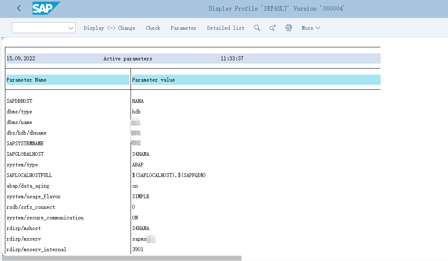Screen dimensions: 448x261
Task: Expand the command field dropdown arrow
Action: pyautogui.click(x=71, y=28)
